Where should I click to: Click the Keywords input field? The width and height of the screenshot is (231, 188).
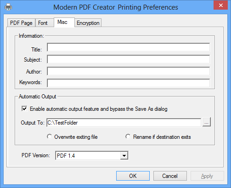click(129, 83)
